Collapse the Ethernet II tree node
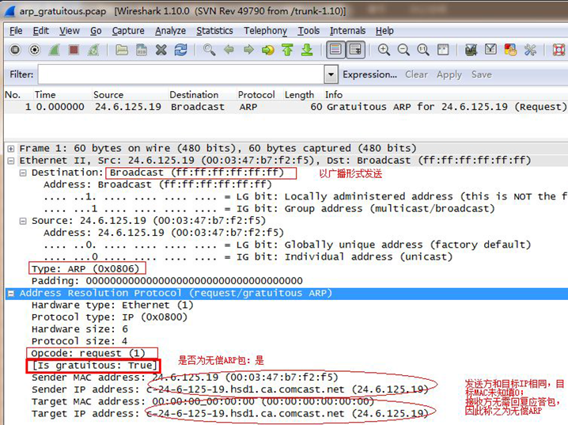This screenshot has height=425, width=568. [x=11, y=161]
